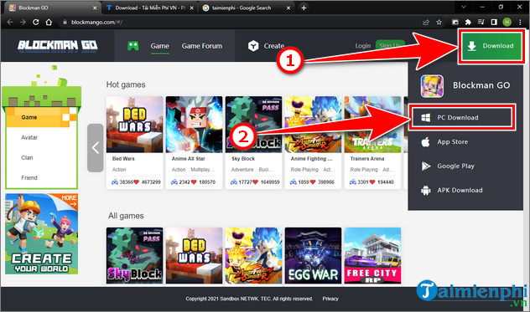Click the green gamepad icon in the nav bar

click(133, 46)
